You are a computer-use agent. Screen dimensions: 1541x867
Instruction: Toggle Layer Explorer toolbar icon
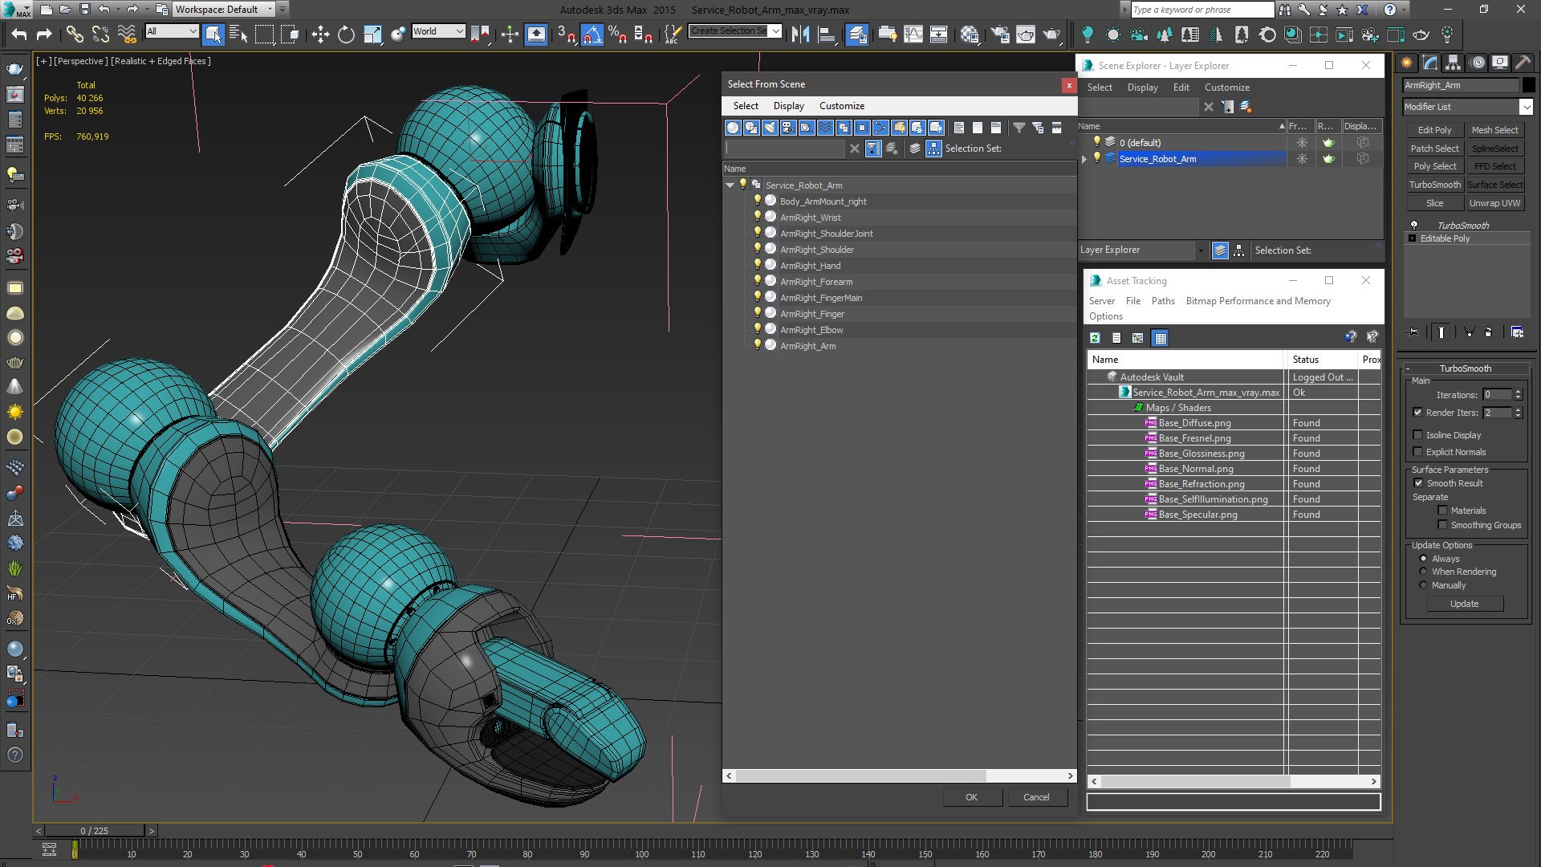pos(857,34)
